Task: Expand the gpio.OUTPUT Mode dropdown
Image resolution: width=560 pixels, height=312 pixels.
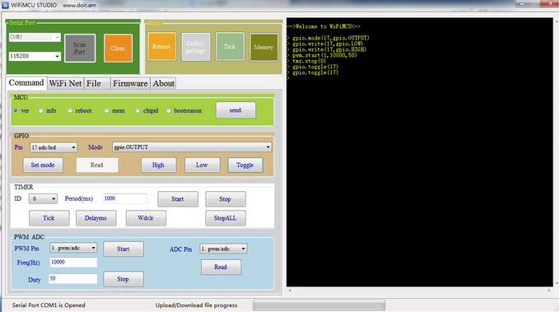Action: [x=192, y=147]
